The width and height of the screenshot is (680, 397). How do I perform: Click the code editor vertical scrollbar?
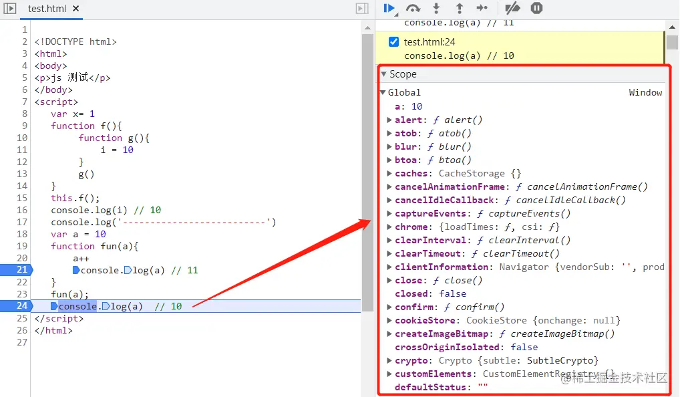368,172
